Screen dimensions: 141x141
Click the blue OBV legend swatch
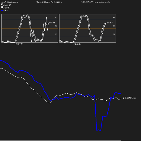tap(2, 11)
